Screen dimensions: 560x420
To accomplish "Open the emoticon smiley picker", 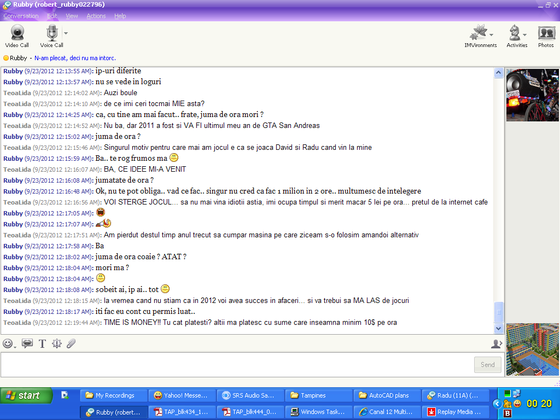I will (x=8, y=343).
